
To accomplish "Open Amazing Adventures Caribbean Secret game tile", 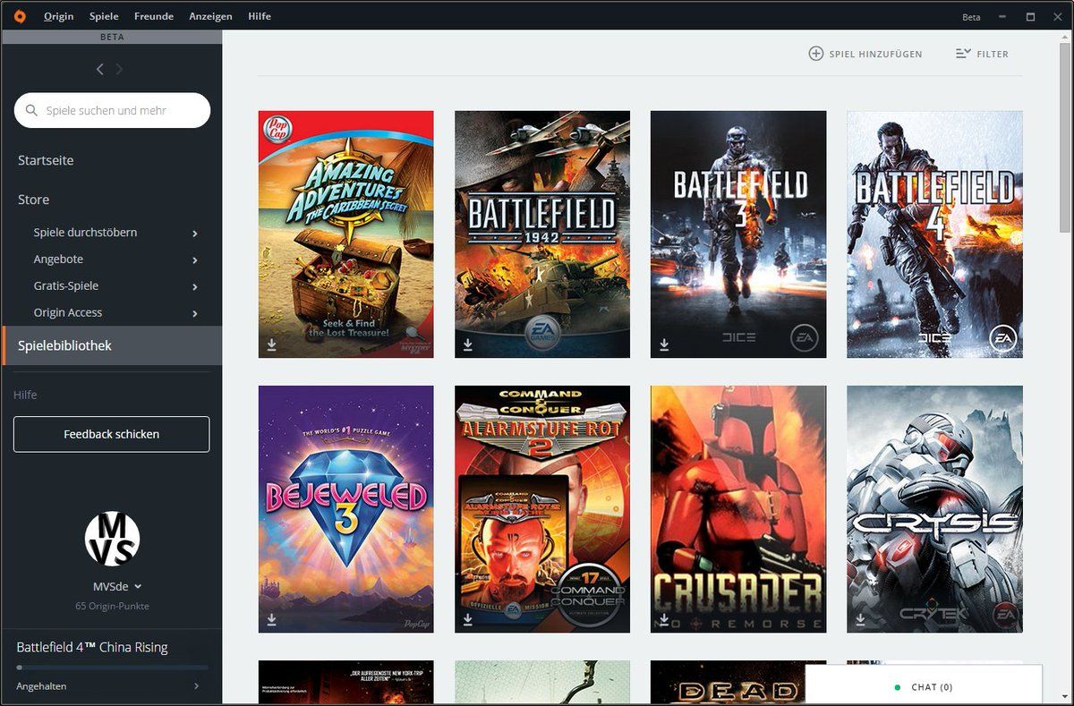I will 345,234.
